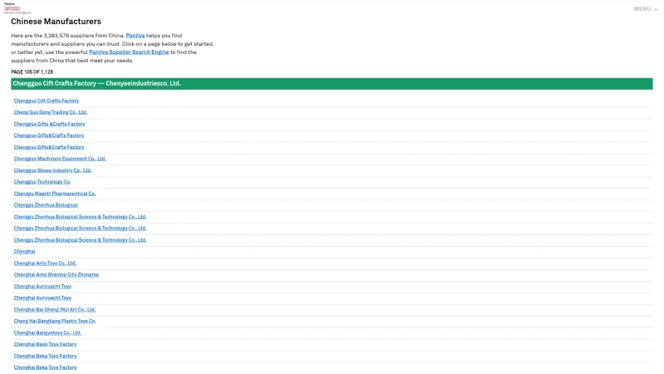Open Chenggu Wagott Pharmacentical Co.
This screenshot has height=374, width=664.
coord(55,194)
